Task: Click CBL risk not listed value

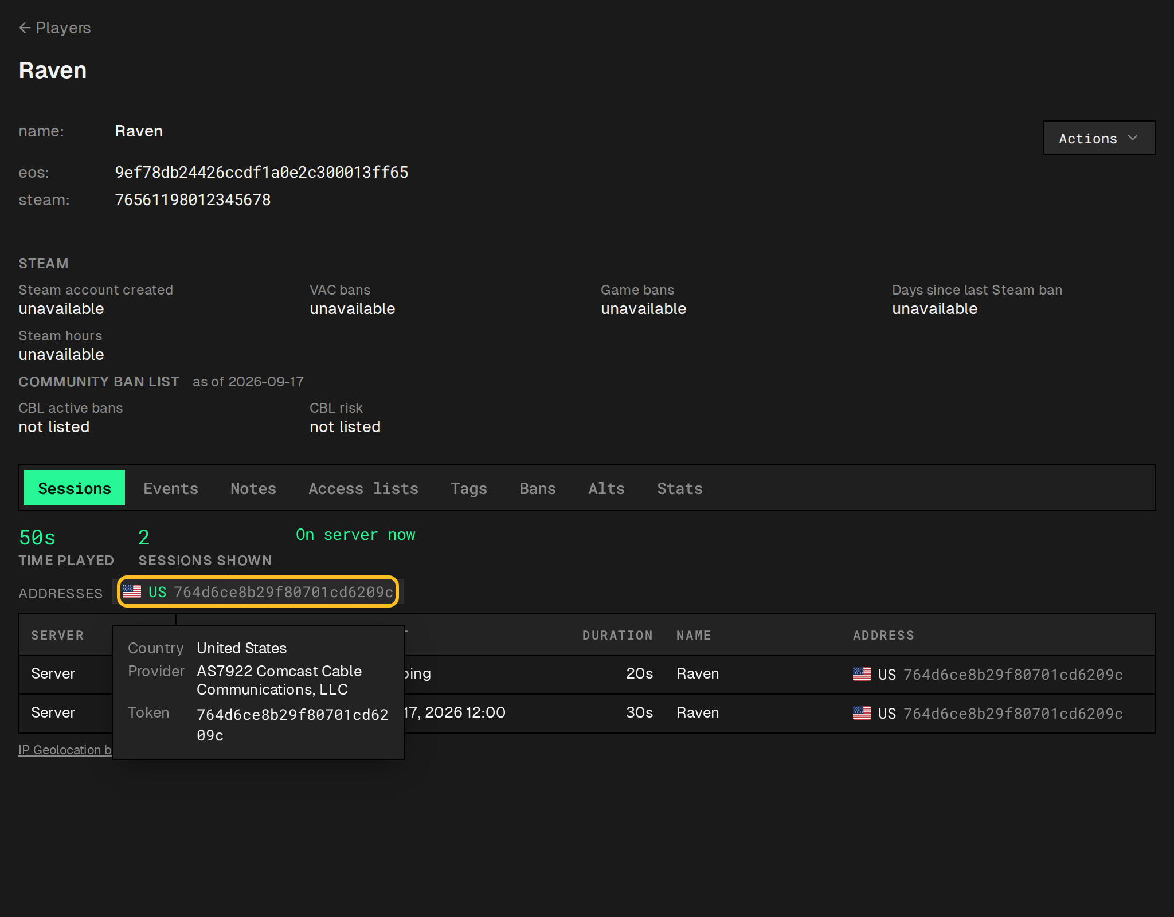Action: point(345,426)
